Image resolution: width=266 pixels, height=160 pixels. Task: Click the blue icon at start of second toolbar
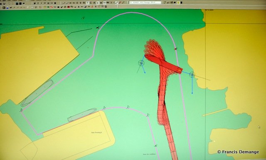click(7, 8)
